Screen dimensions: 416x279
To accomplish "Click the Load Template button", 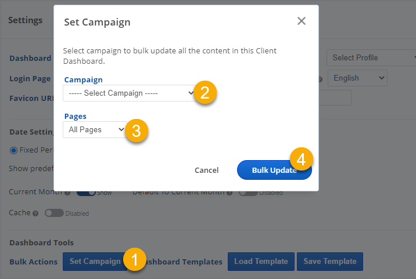I will [x=261, y=262].
